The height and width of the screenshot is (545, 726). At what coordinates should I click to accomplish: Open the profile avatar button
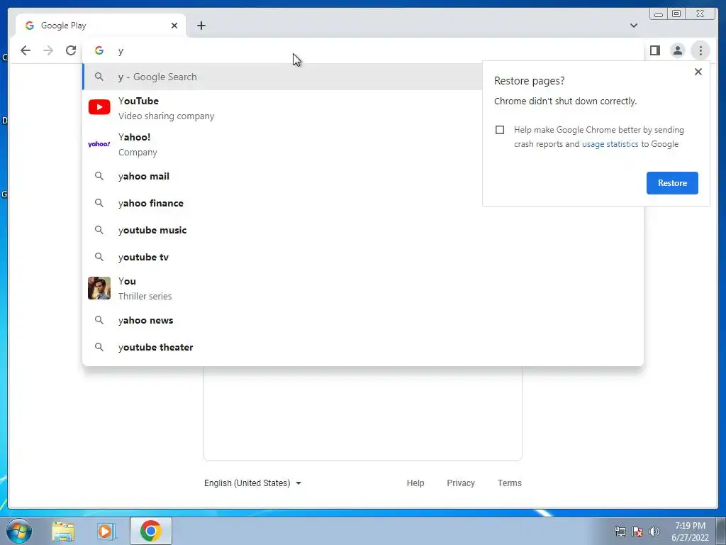pos(677,50)
